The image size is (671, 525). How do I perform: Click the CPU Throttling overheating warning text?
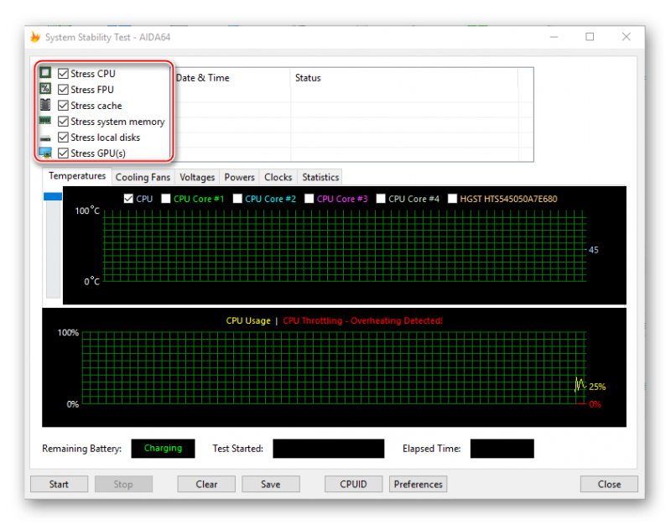tap(363, 320)
